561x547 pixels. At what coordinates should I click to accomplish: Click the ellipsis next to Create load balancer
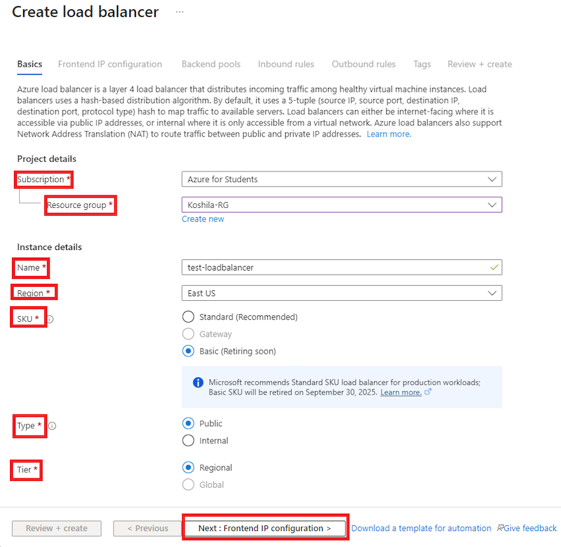coord(180,12)
